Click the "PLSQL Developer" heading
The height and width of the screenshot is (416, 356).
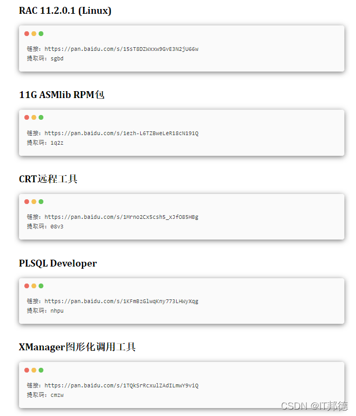click(x=58, y=263)
